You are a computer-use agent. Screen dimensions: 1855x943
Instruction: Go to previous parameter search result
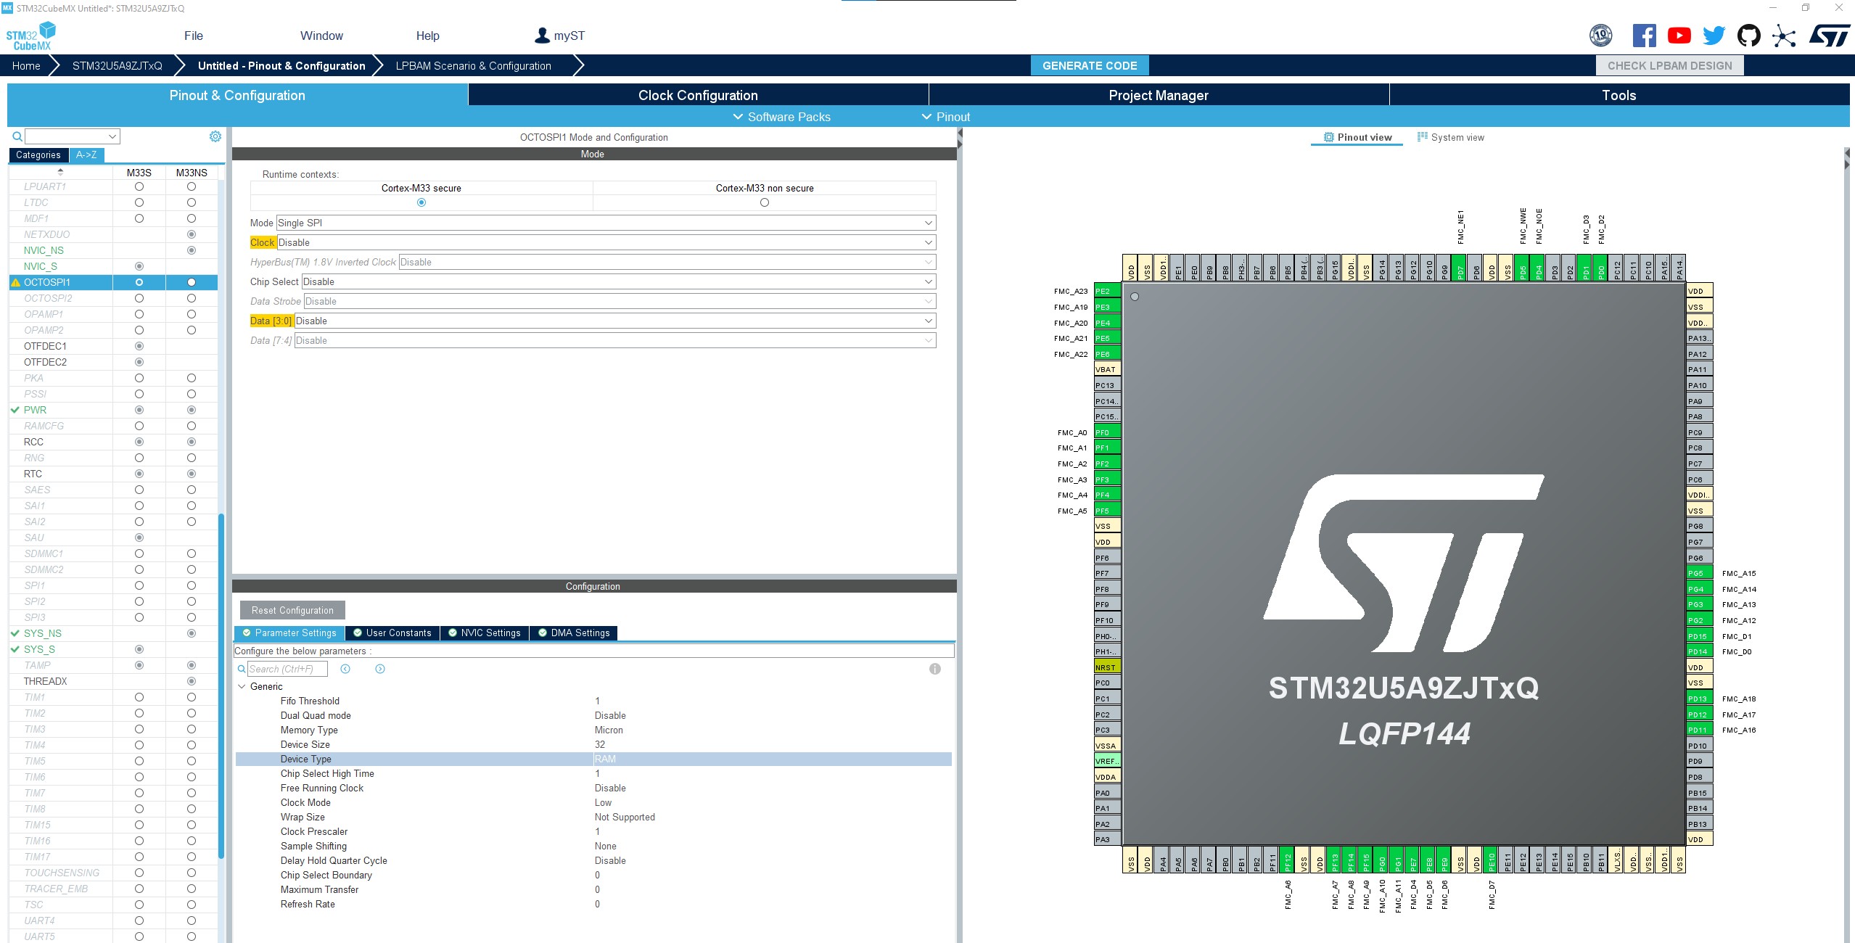point(345,669)
